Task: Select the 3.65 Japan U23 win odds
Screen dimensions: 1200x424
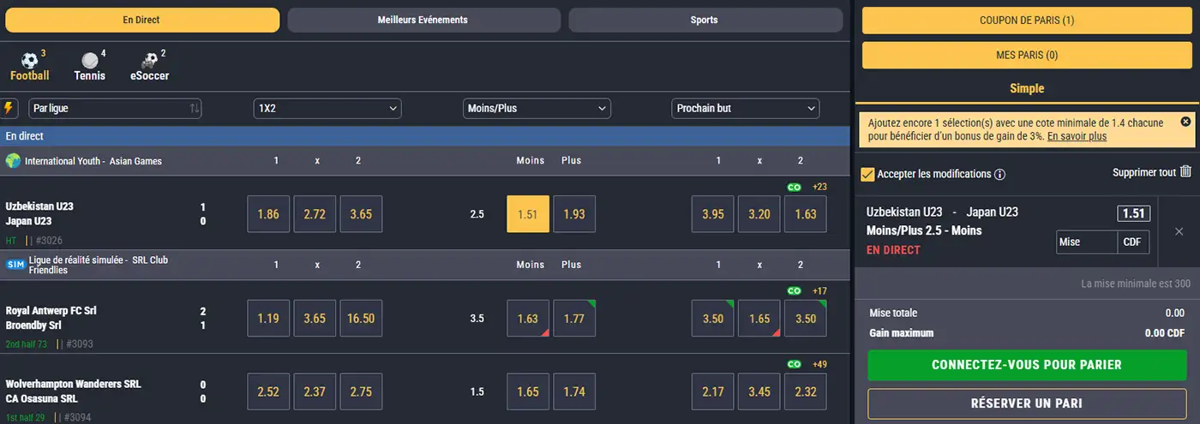Action: [x=361, y=214]
